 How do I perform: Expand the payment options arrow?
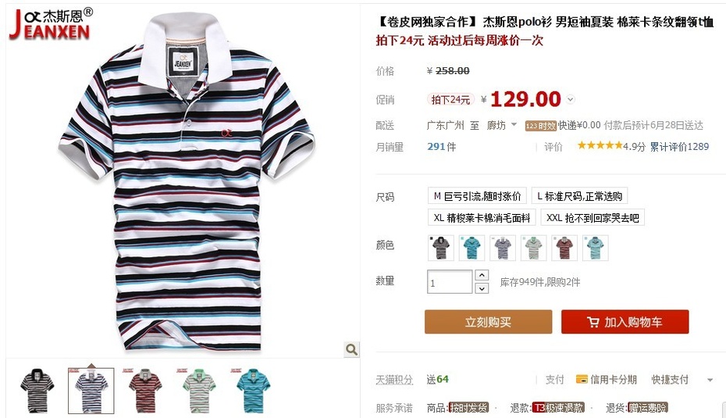[x=710, y=380]
